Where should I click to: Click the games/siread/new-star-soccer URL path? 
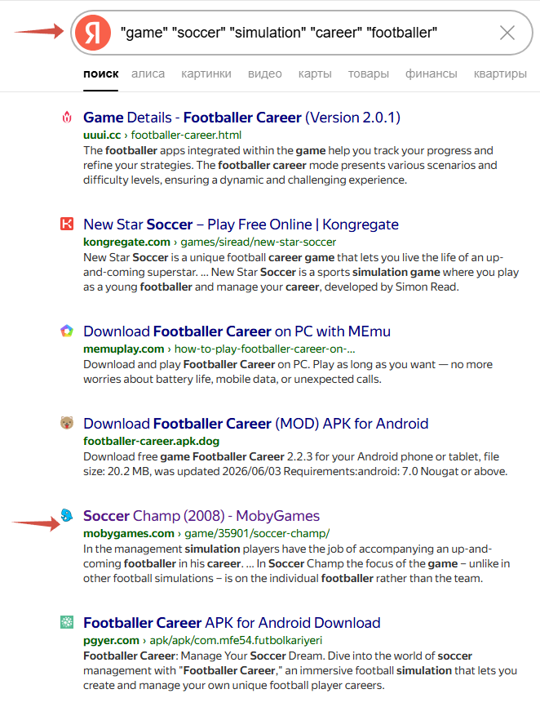point(259,242)
